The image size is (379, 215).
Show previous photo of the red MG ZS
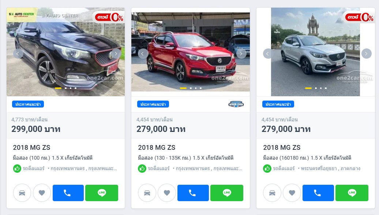(143, 54)
